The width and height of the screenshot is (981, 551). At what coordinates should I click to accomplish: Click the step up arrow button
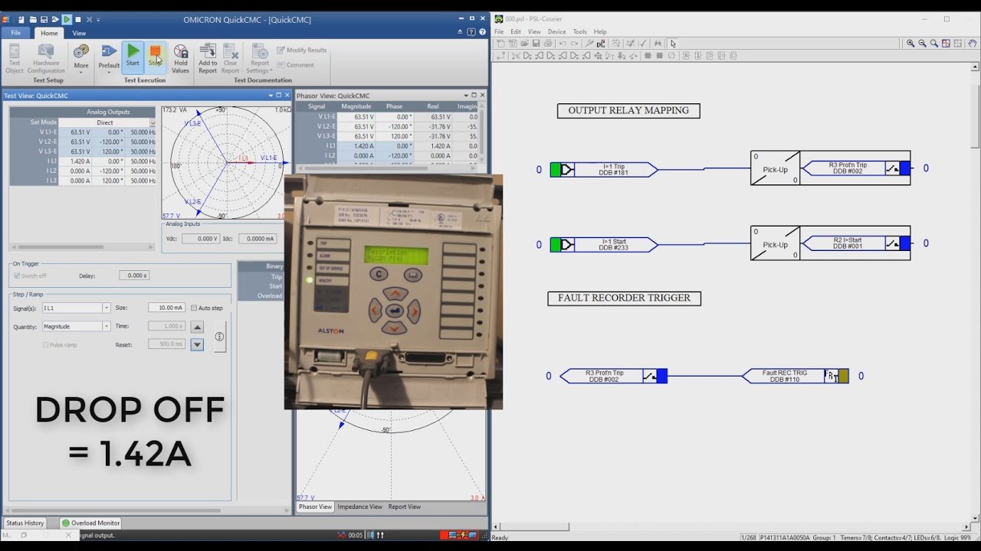[x=197, y=327]
